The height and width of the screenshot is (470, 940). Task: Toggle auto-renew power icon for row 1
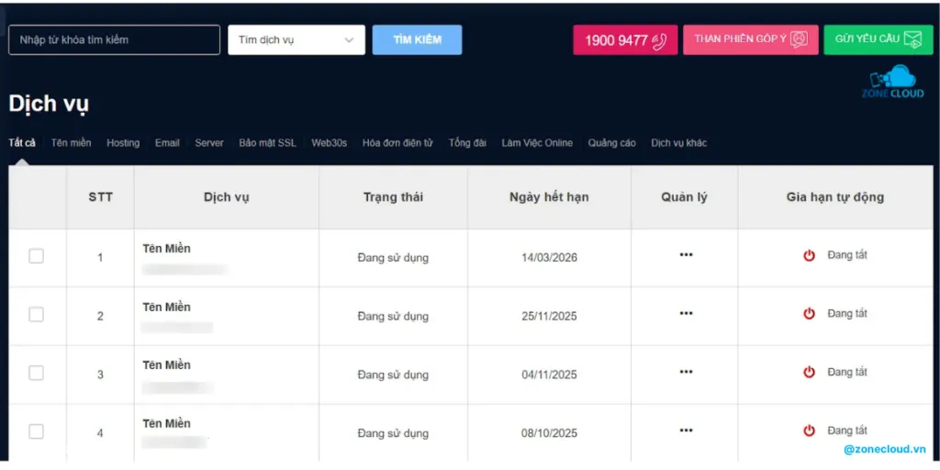(810, 255)
